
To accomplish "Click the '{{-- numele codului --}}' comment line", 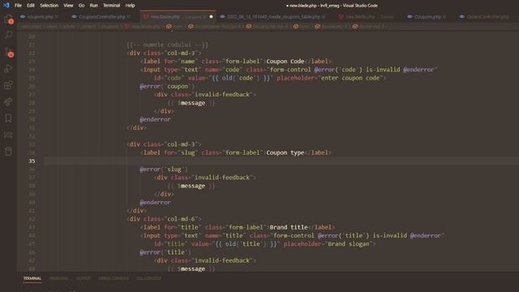I will click(x=168, y=45).
